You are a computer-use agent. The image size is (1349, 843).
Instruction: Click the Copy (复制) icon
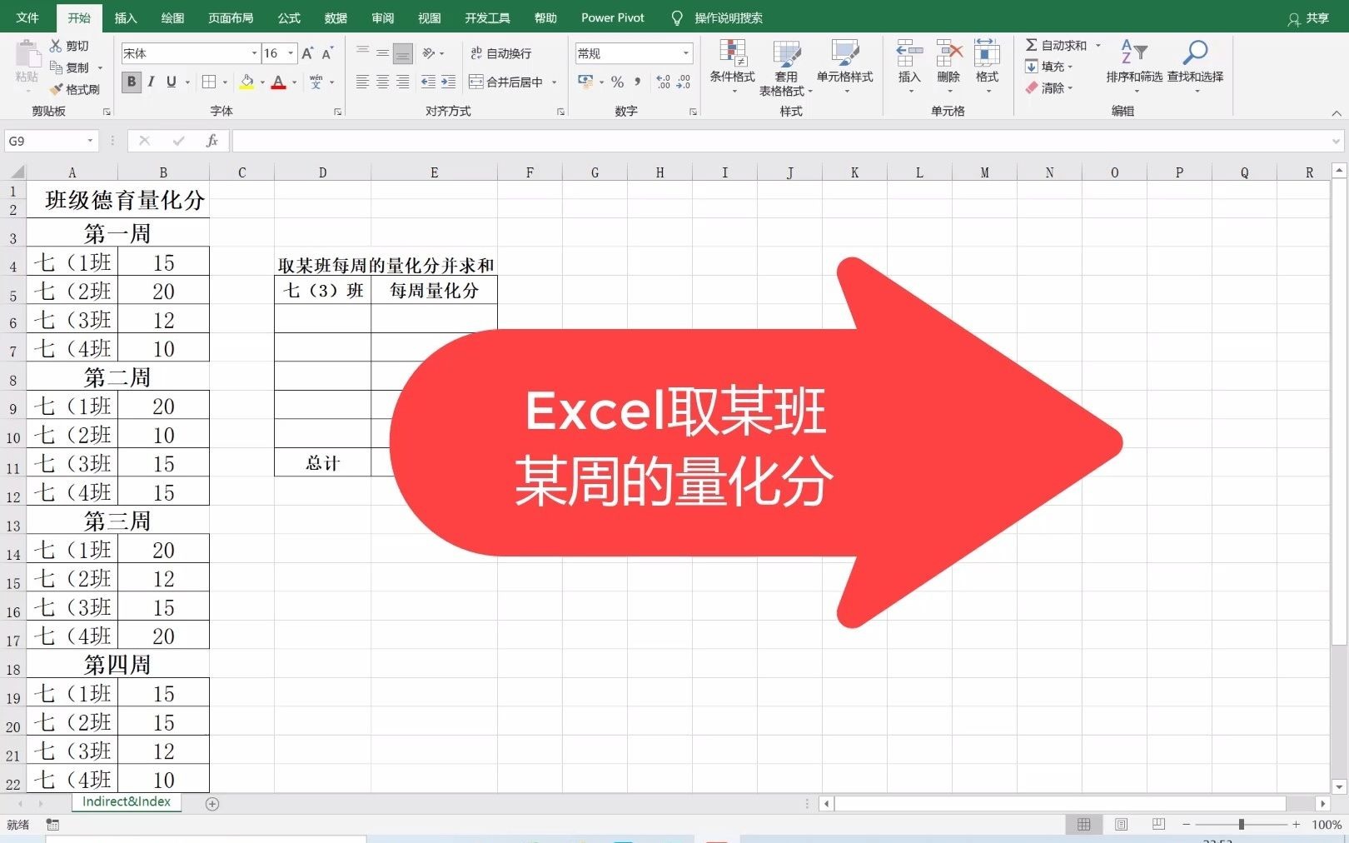(x=56, y=67)
